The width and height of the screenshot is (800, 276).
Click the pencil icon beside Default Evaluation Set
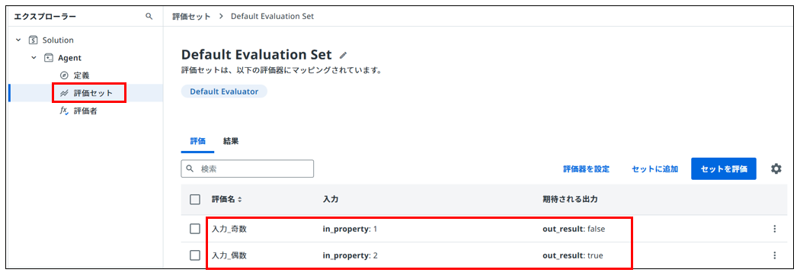(x=344, y=55)
